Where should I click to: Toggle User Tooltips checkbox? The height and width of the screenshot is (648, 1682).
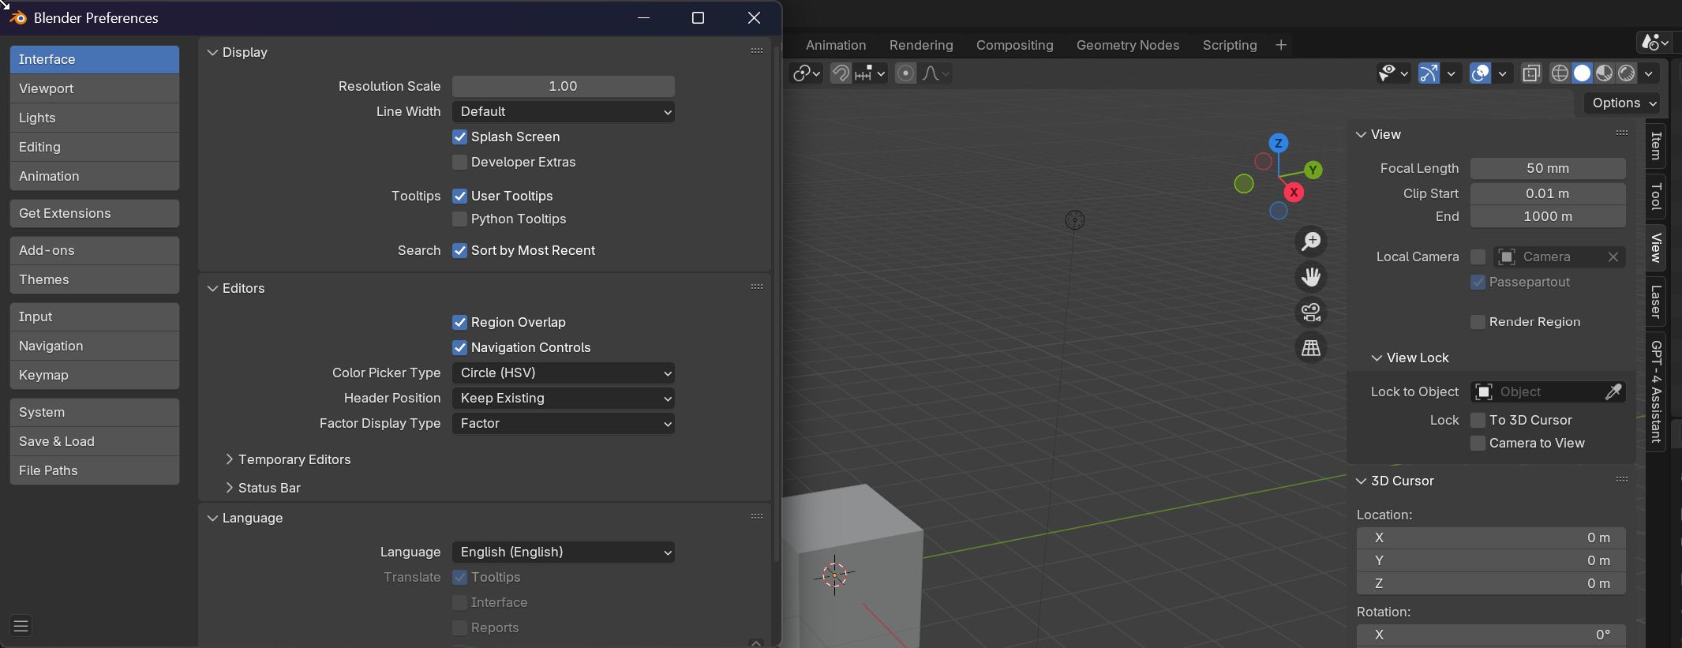(459, 196)
